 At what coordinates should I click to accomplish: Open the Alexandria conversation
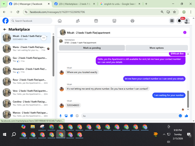click(26, 70)
